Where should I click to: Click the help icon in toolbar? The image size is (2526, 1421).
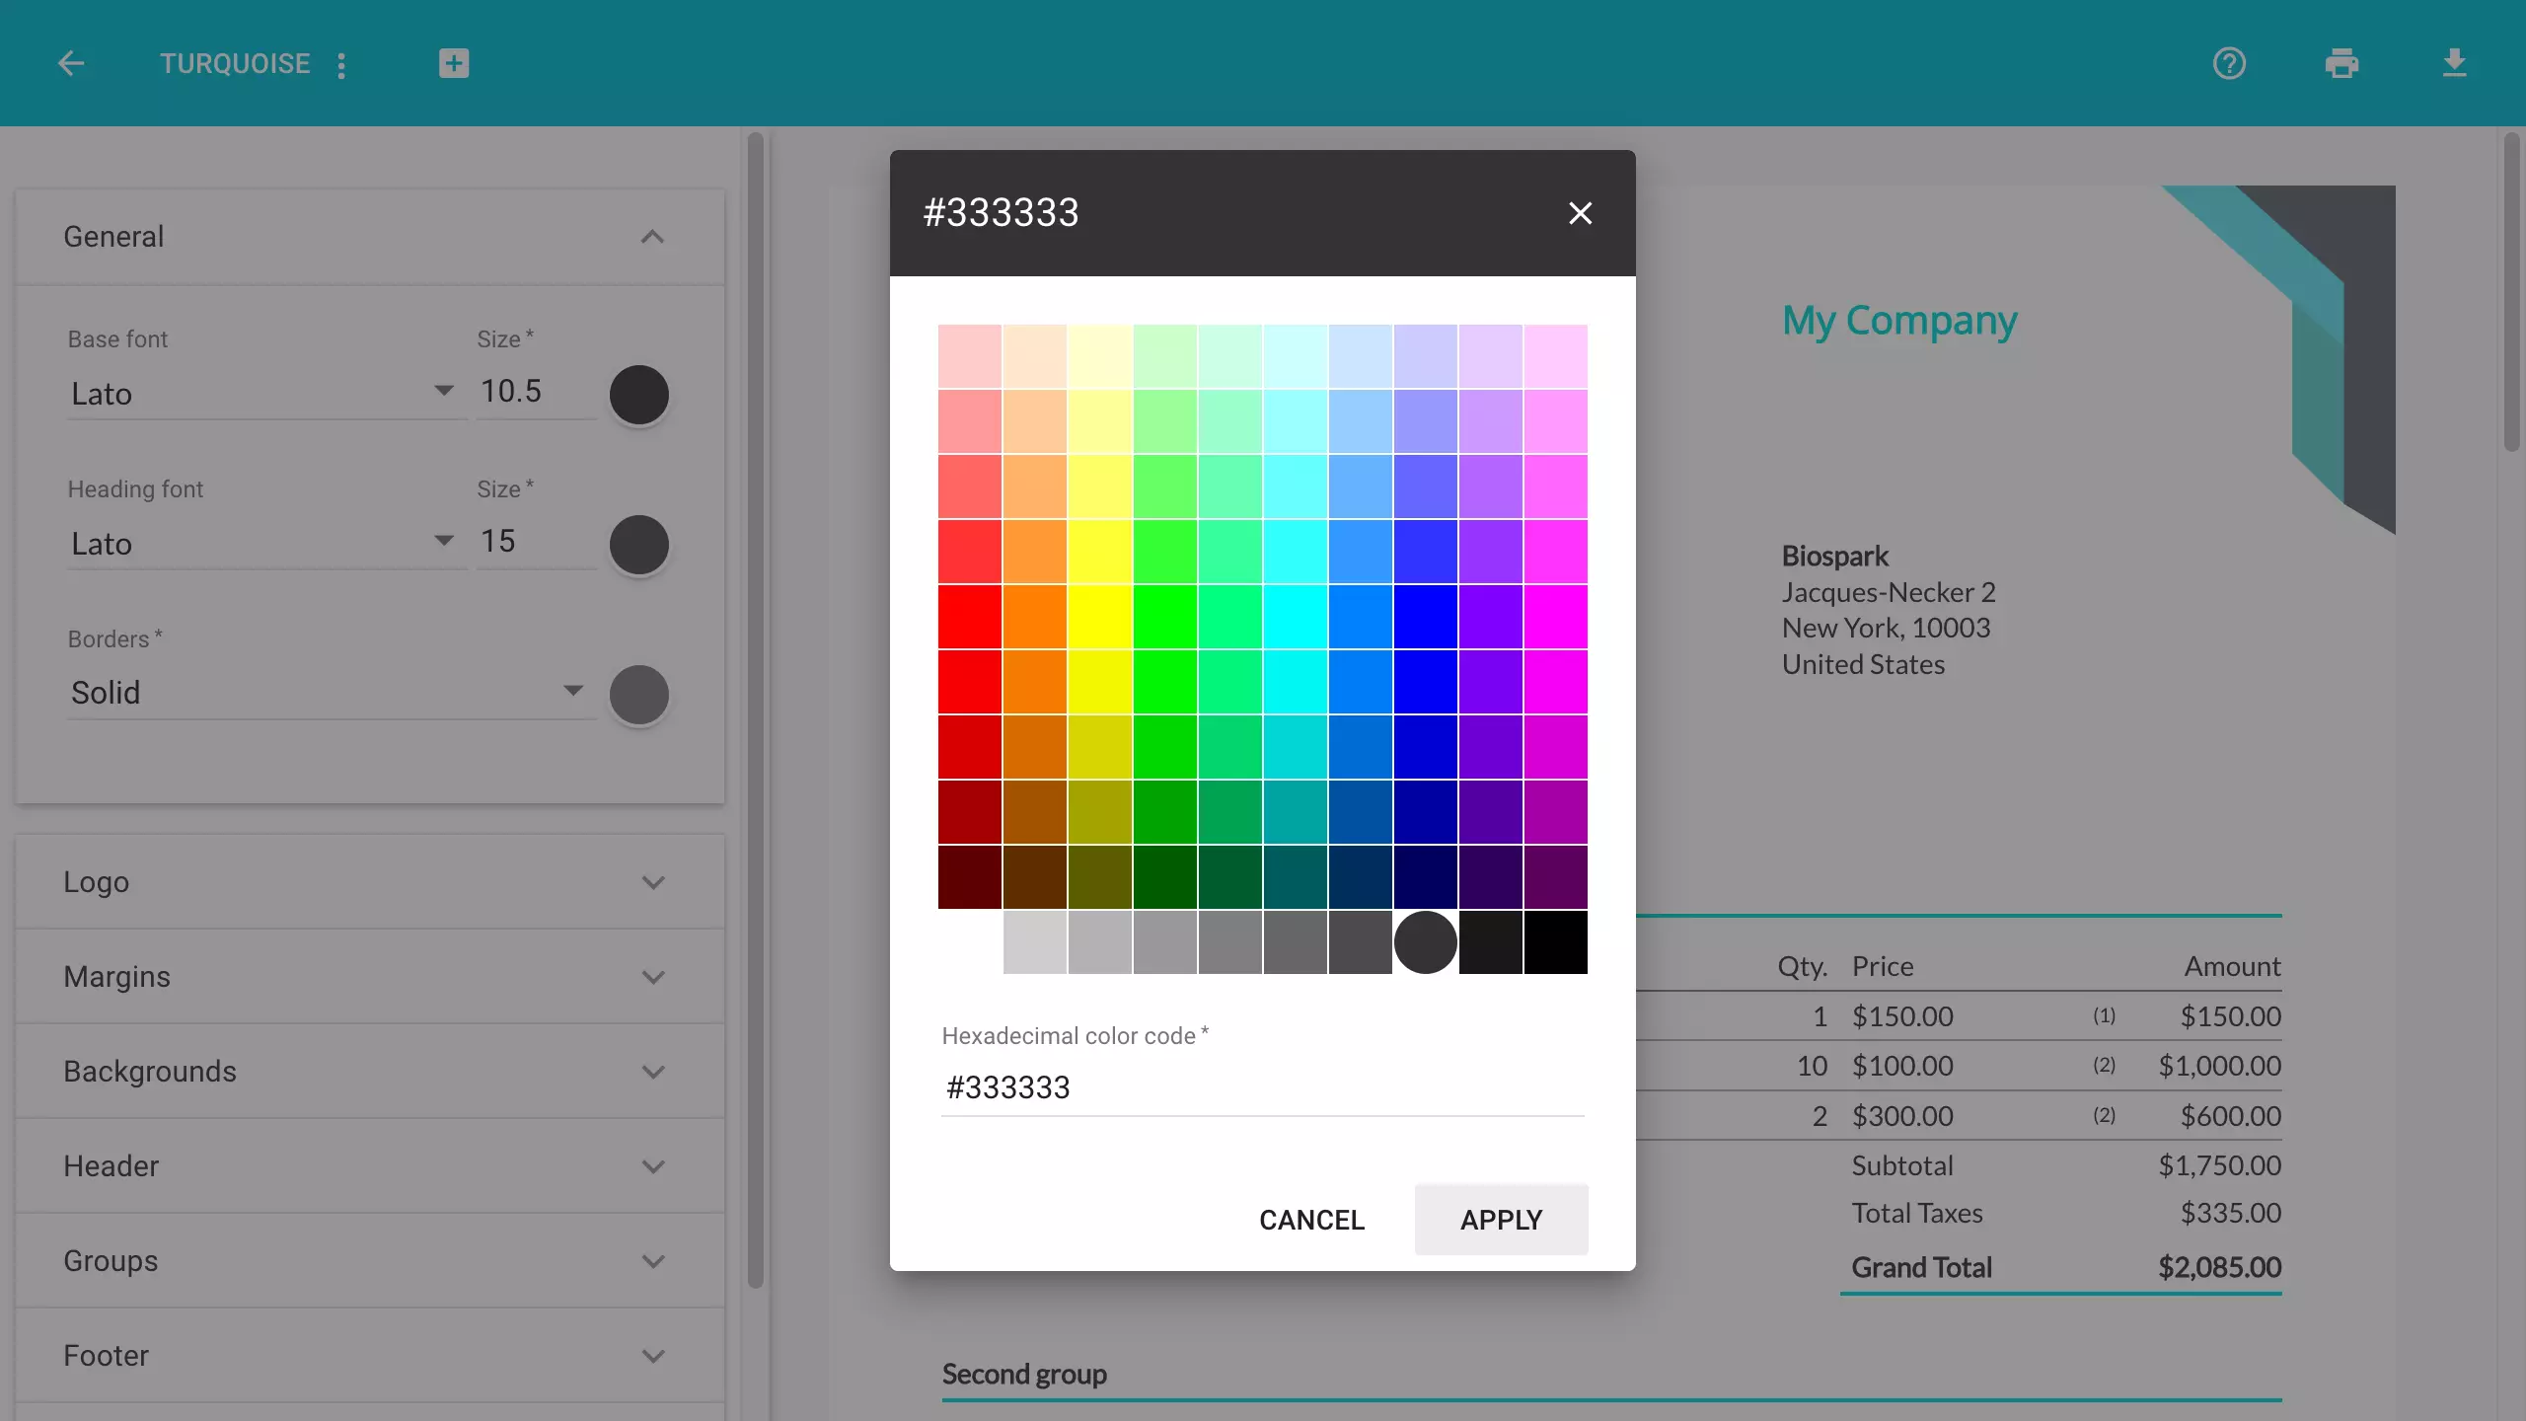[x=2229, y=64]
